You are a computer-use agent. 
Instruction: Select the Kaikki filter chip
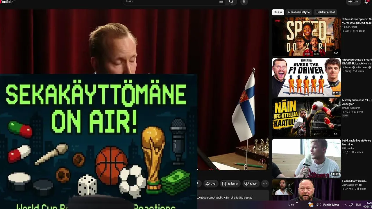click(x=278, y=12)
